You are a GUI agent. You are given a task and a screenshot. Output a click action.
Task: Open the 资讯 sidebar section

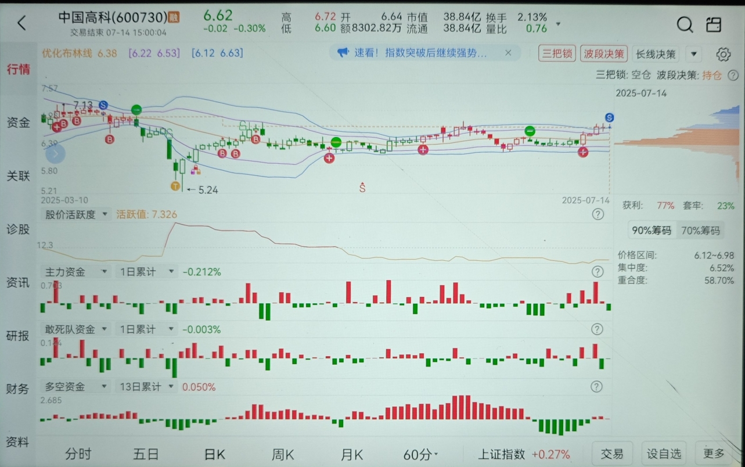tap(18, 282)
